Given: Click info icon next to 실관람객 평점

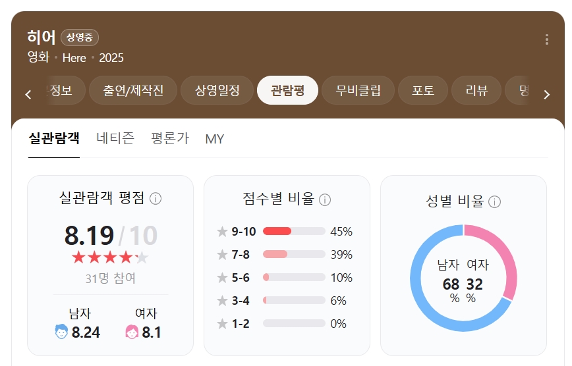Looking at the screenshot, I should [x=156, y=199].
